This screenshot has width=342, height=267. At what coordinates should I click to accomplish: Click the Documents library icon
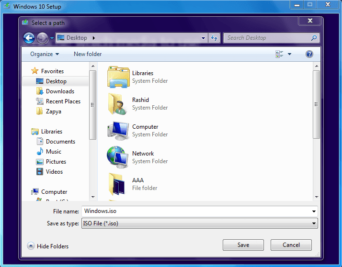[x=40, y=142]
